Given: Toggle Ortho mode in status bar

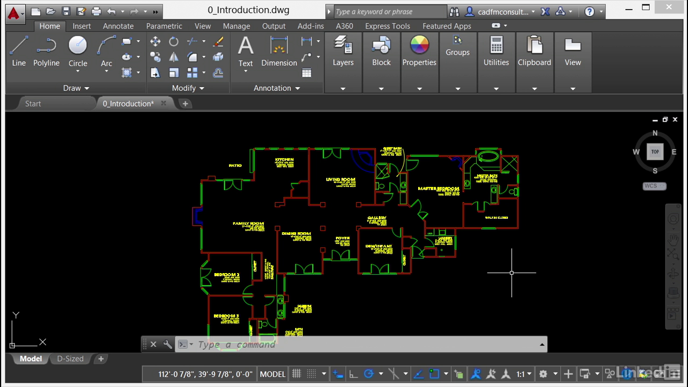Looking at the screenshot, I should click(x=353, y=374).
